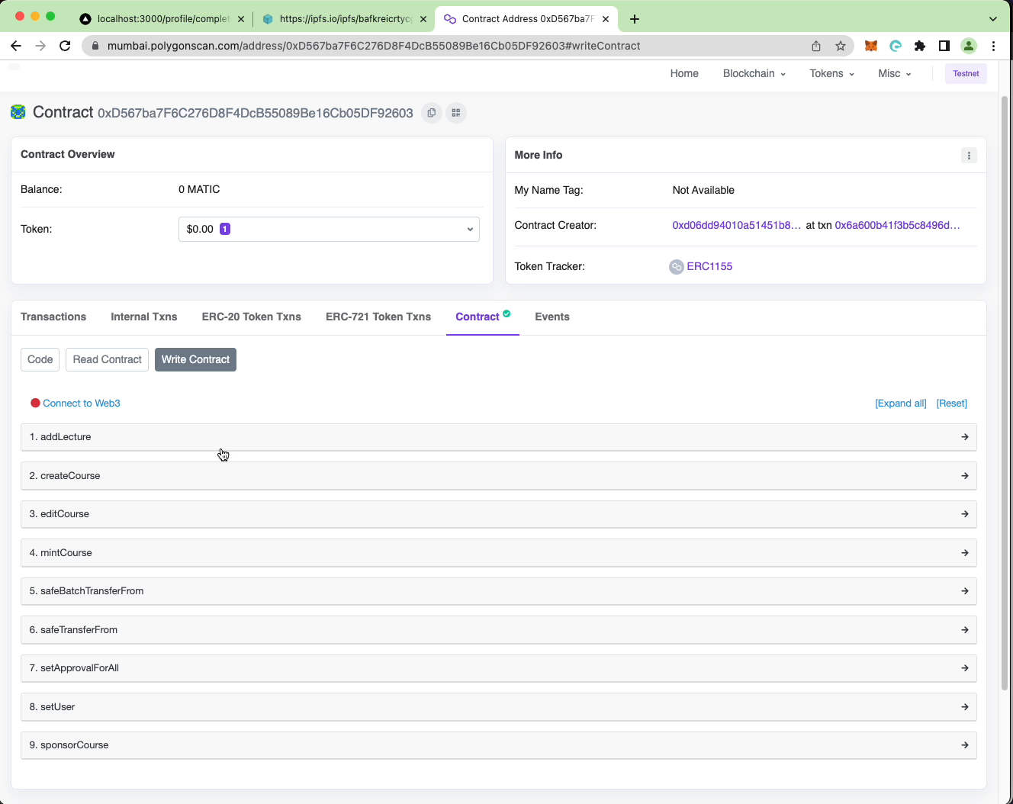Open a new browser tab
This screenshot has height=804, width=1013.
coord(635,19)
